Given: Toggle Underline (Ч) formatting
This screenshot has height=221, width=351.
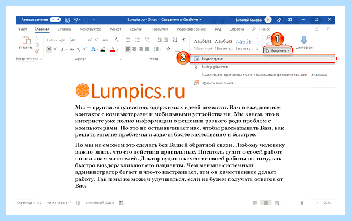Looking at the screenshot, I should tap(62, 49).
